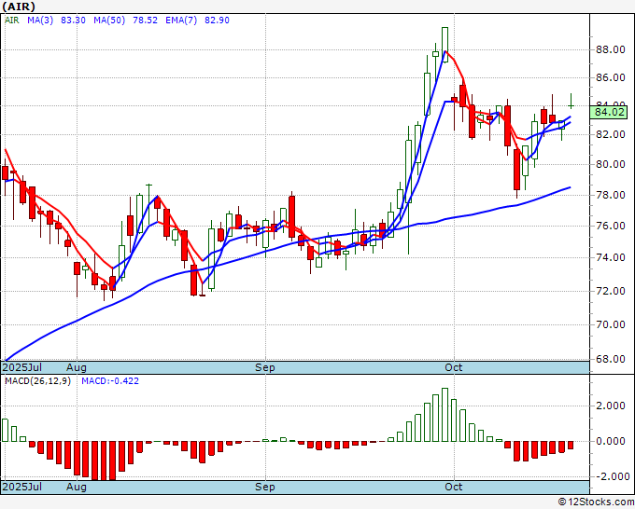Viewport: 635px width, 509px height.
Task: Click the 82.00 price axis label
Action: [610, 134]
